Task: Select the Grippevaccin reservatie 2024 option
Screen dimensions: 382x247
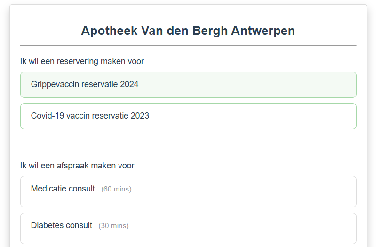Action: (188, 85)
